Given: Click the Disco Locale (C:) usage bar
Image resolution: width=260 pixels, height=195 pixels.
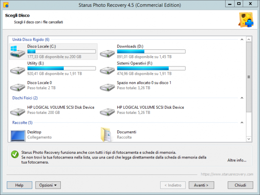Looking at the screenshot, I should coord(62,51).
